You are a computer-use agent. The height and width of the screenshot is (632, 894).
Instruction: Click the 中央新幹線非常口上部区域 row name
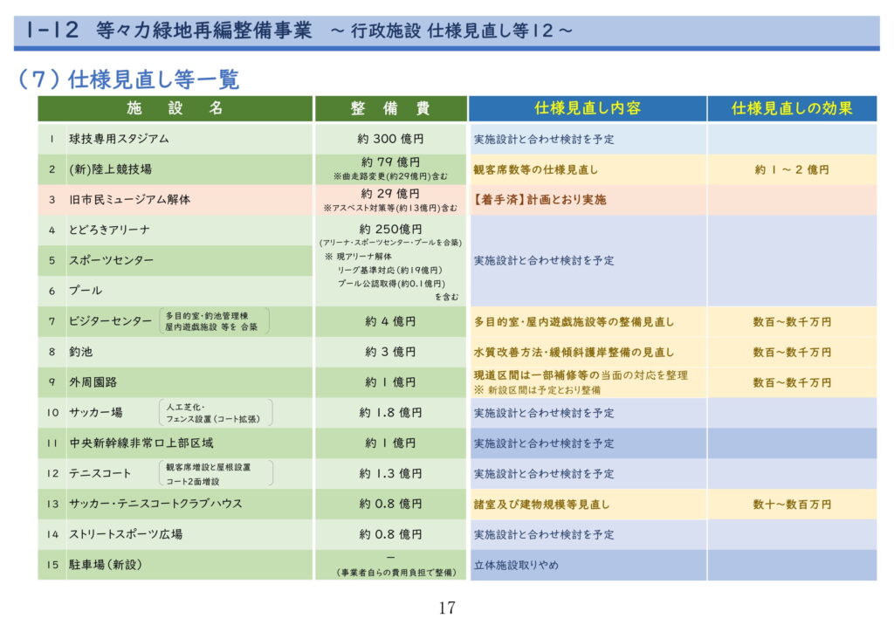140,443
